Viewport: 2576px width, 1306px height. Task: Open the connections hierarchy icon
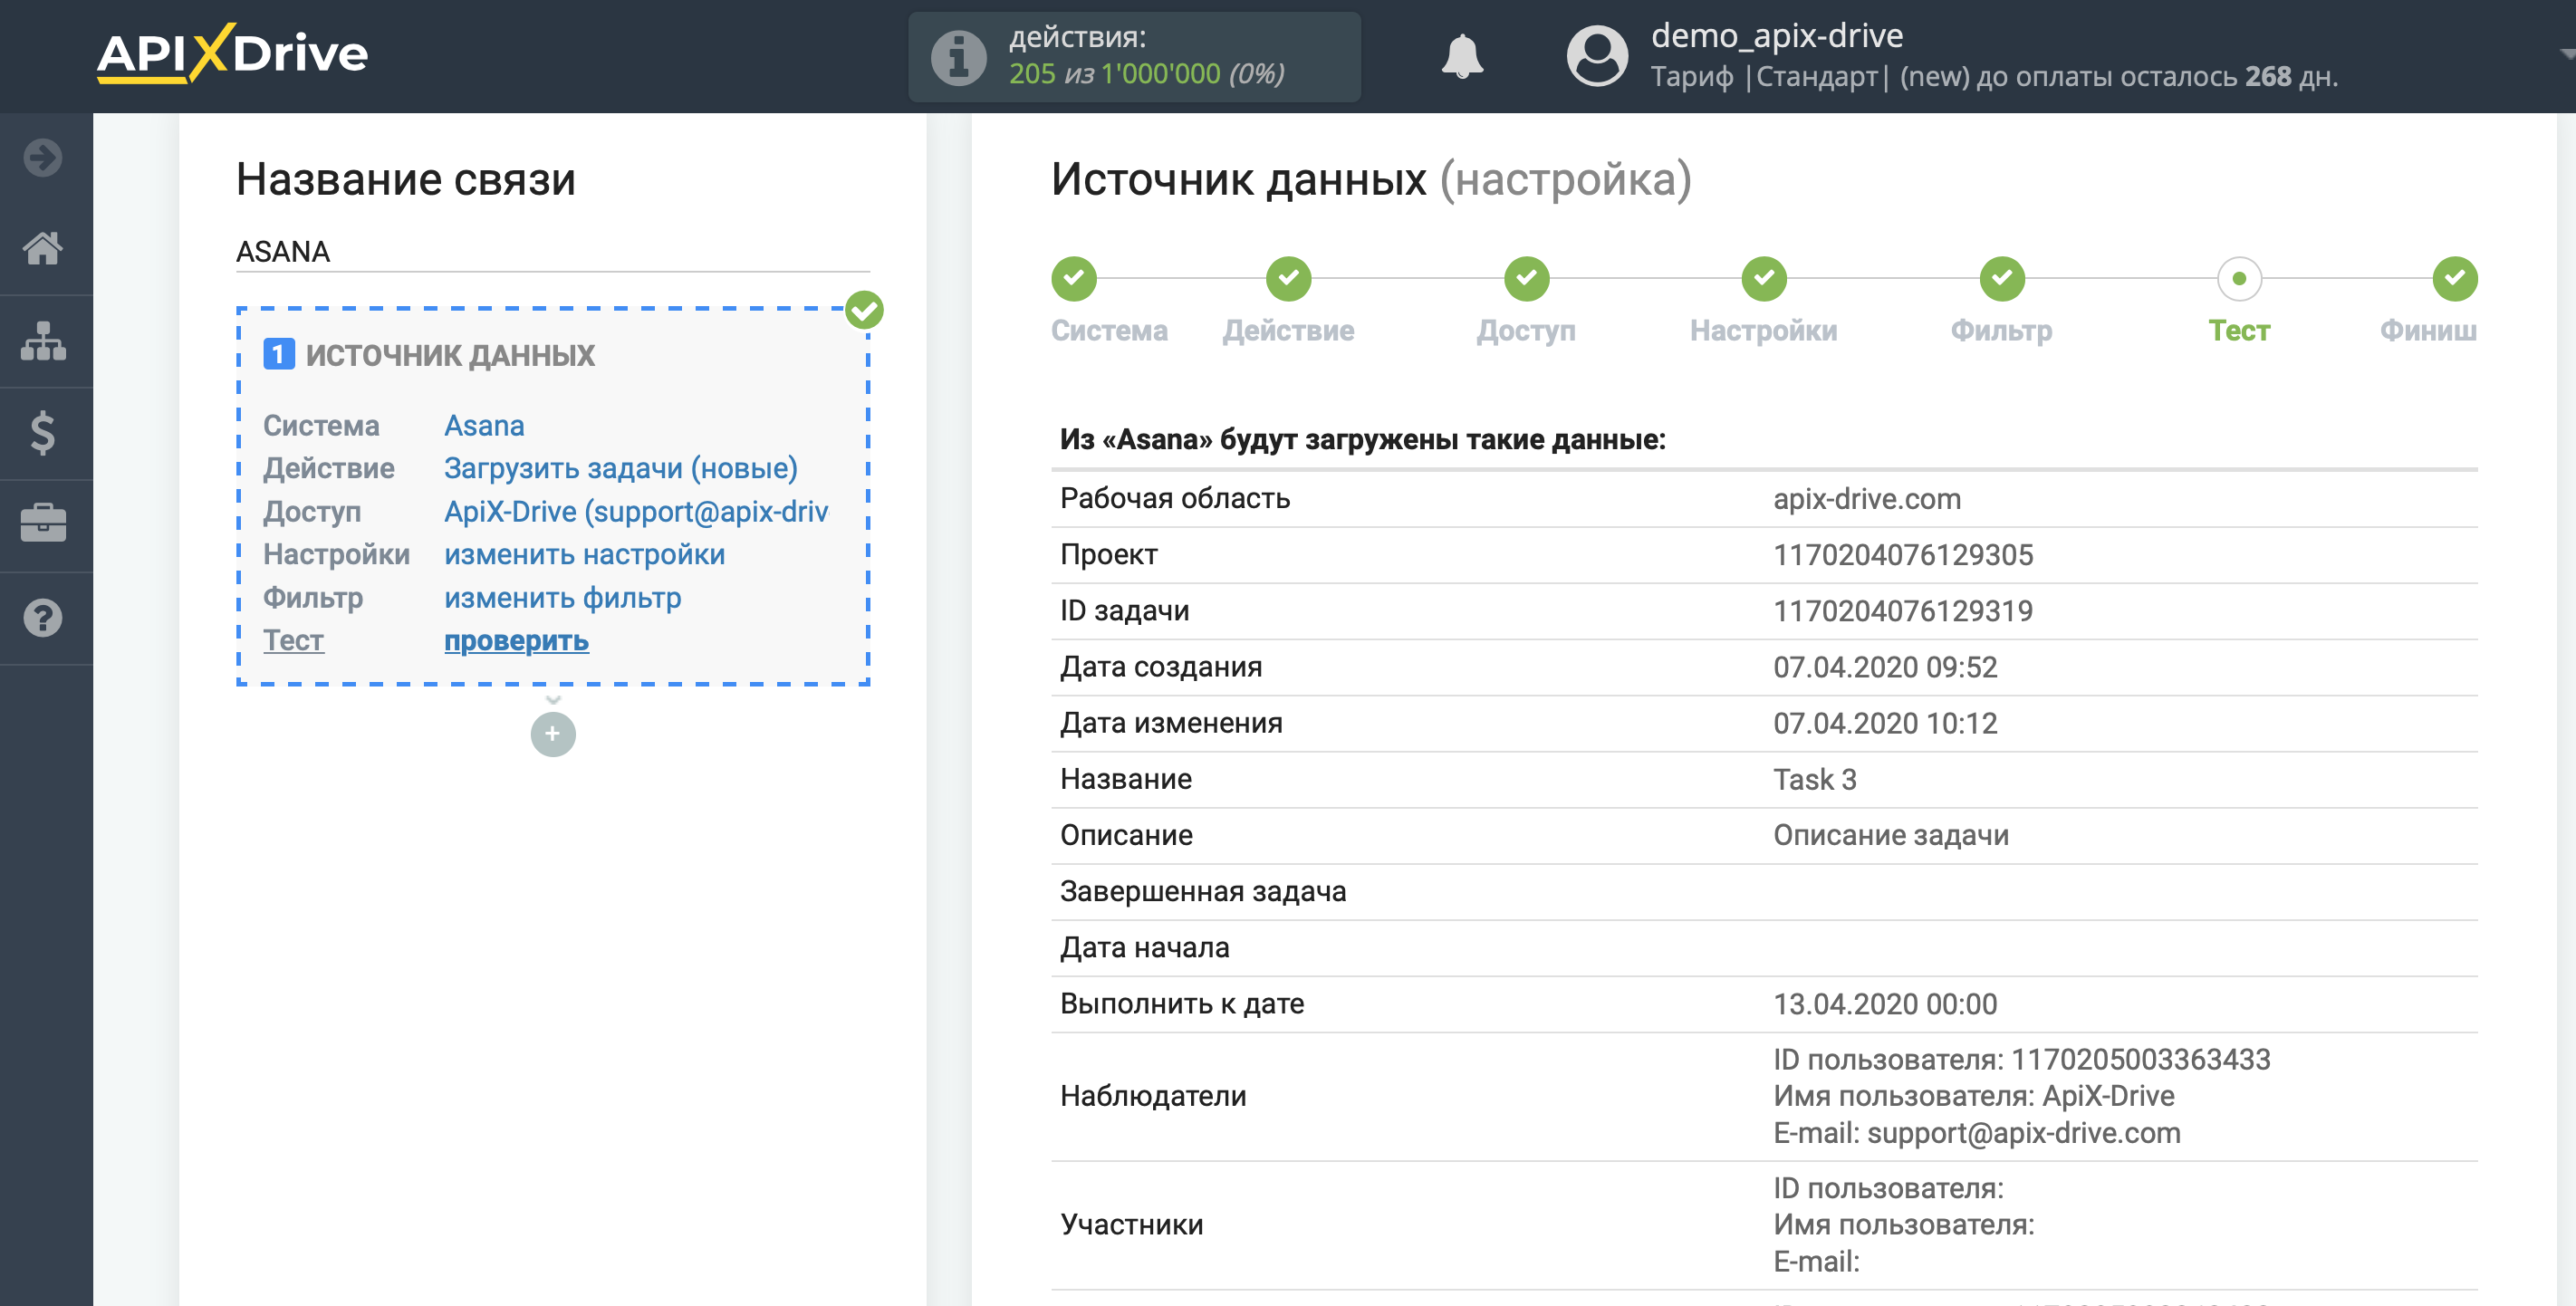coord(43,341)
